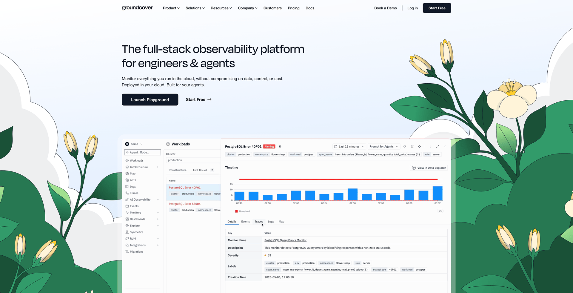The image size is (573, 293).
Task: Click the Agent Mode input field
Action: coord(142,152)
